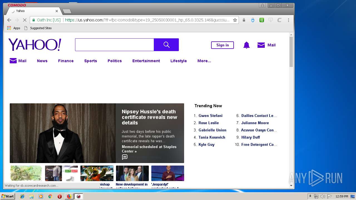Image resolution: width=356 pixels, height=200 pixels.
Task: Open the user profile icon in title bar
Action: [262, 5]
